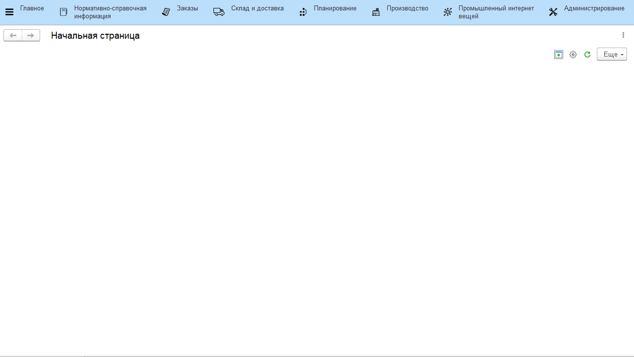Click the Планирование dots icon

click(x=303, y=12)
